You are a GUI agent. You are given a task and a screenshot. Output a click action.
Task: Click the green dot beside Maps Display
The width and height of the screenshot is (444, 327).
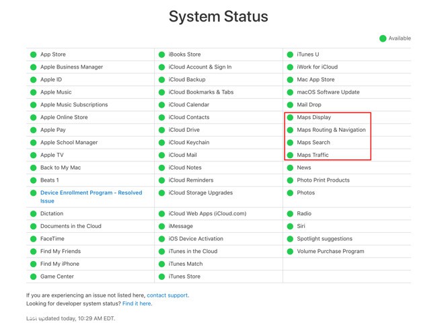click(x=290, y=118)
